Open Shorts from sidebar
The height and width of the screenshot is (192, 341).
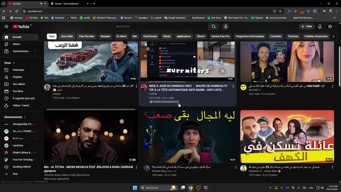click(20, 44)
